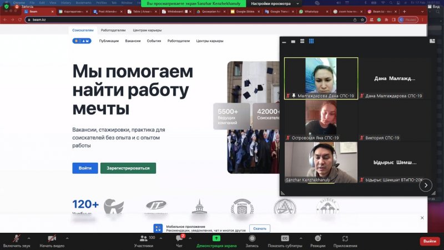
Task: Click the Ыдырыс Шәмшәт participant tile
Action: (x=395, y=162)
